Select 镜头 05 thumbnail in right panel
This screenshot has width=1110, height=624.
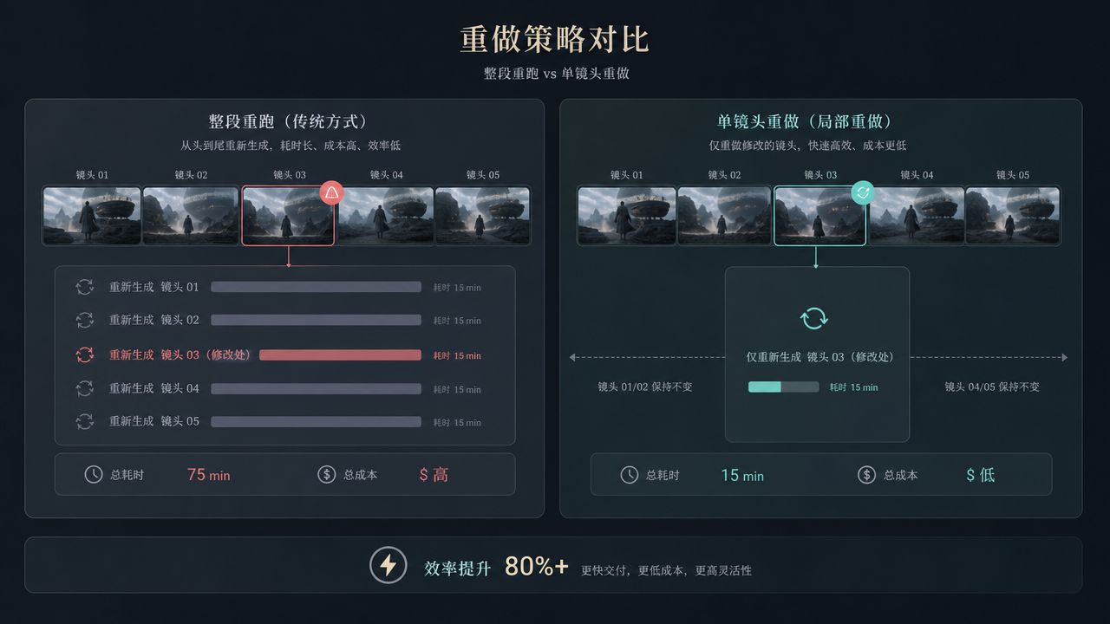point(1013,216)
